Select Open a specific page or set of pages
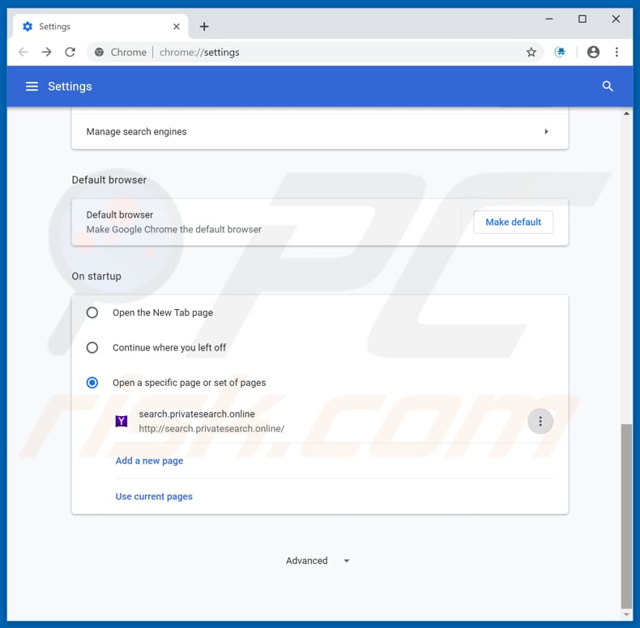The height and width of the screenshot is (628, 640). [x=92, y=383]
